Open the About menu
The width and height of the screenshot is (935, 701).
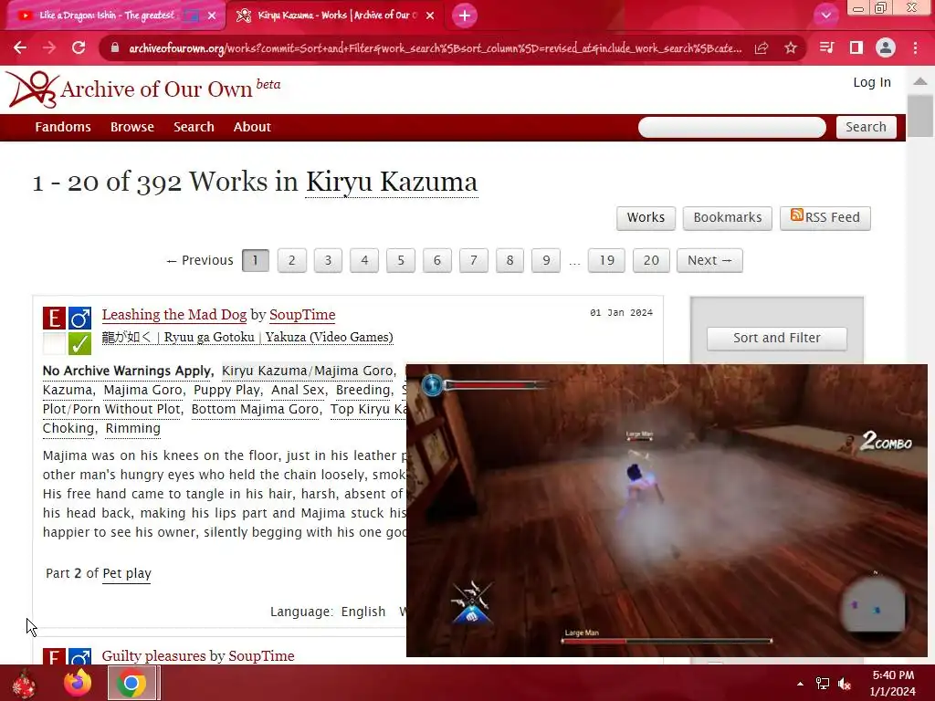[x=252, y=127]
